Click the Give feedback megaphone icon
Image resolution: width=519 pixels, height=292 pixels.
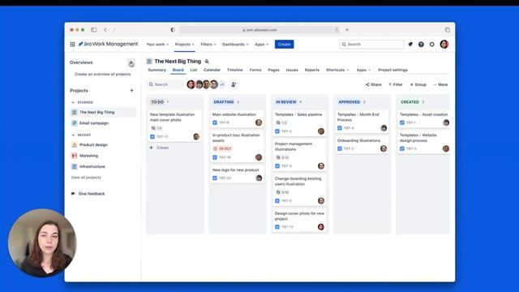pos(73,194)
